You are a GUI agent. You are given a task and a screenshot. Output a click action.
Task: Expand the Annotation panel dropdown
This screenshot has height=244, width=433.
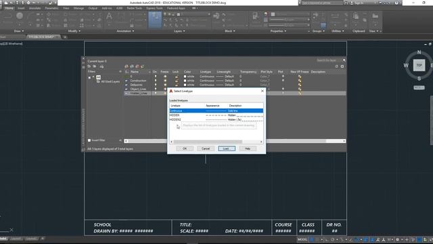[x=125, y=31]
